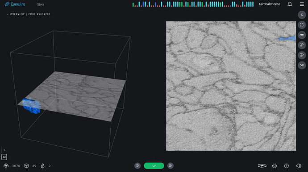Screen dimensions: 308x172
Task: Click the binoculars inspect icon
Action: [302, 35]
